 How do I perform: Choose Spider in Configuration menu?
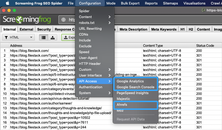pyautogui.click(x=95, y=11)
